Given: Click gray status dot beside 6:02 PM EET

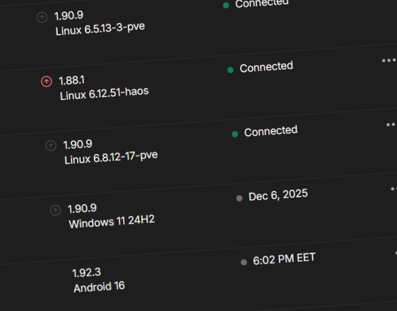Looking at the screenshot, I should point(244,262).
